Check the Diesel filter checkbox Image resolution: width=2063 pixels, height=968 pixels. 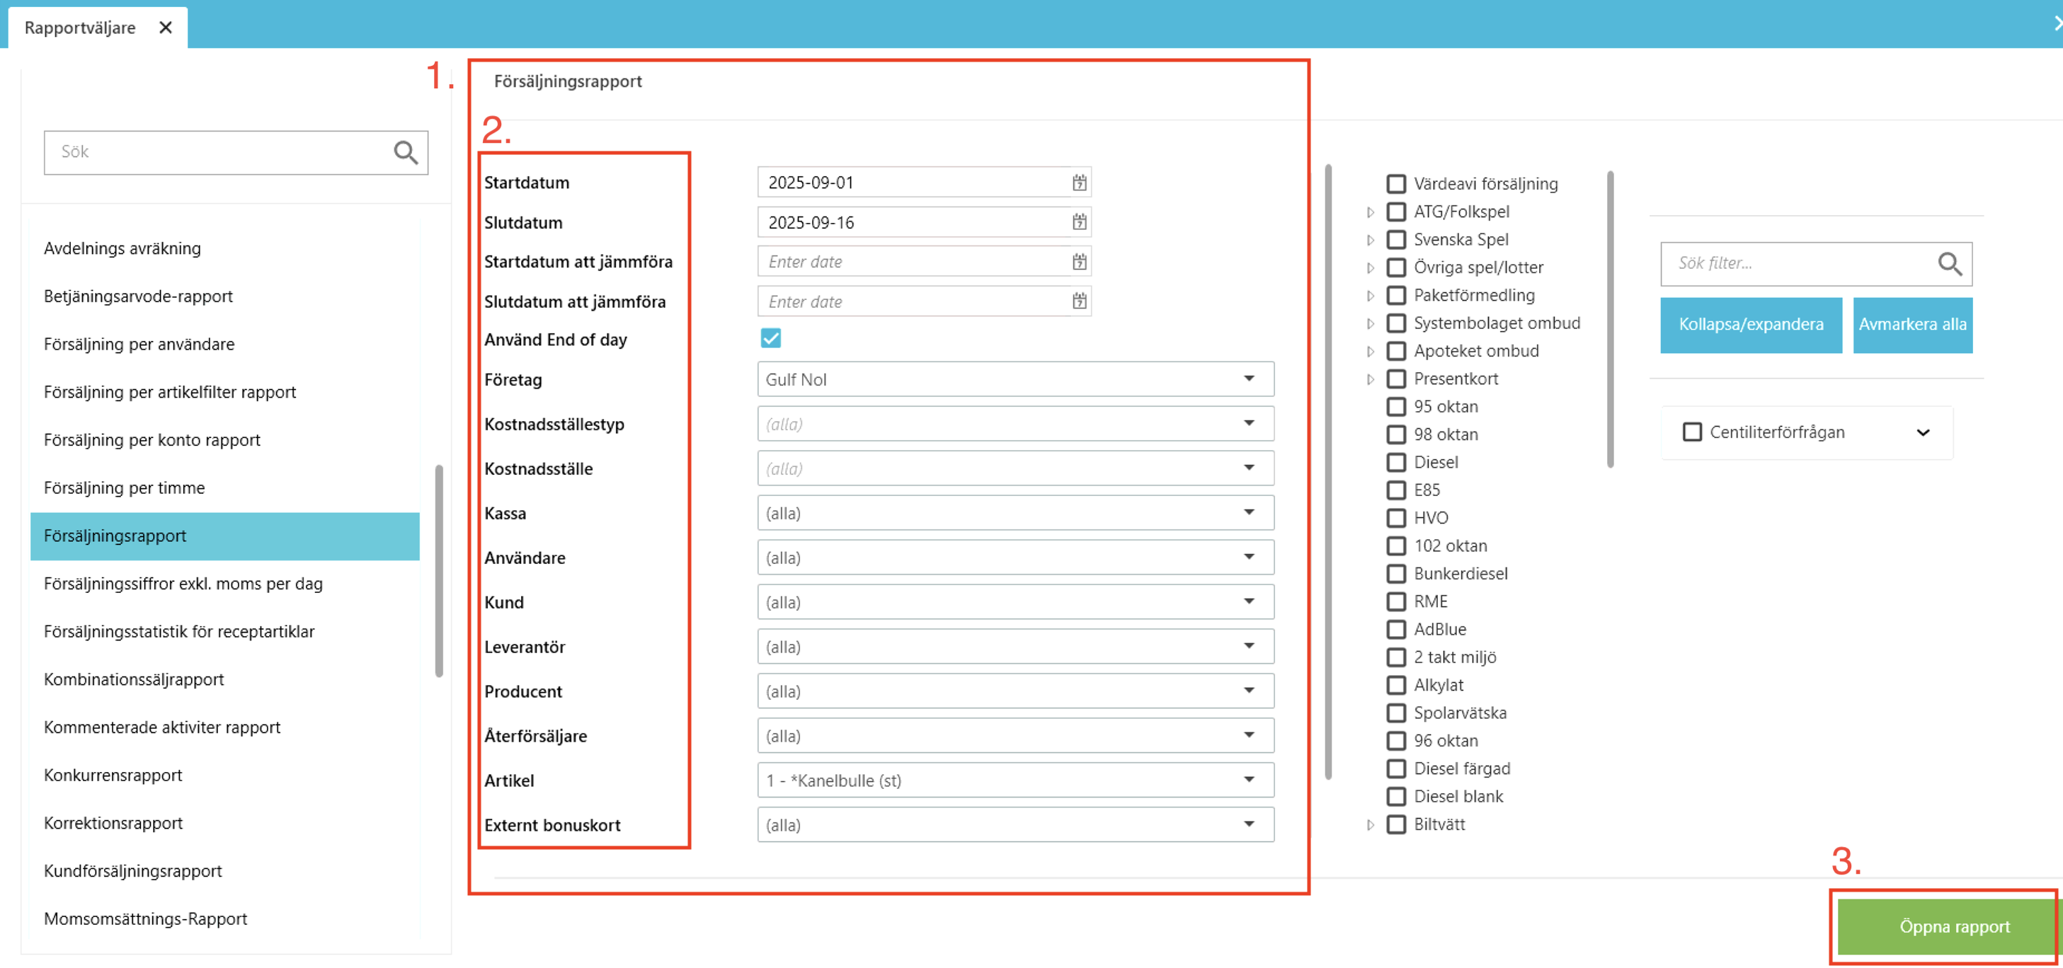pyautogui.click(x=1396, y=463)
